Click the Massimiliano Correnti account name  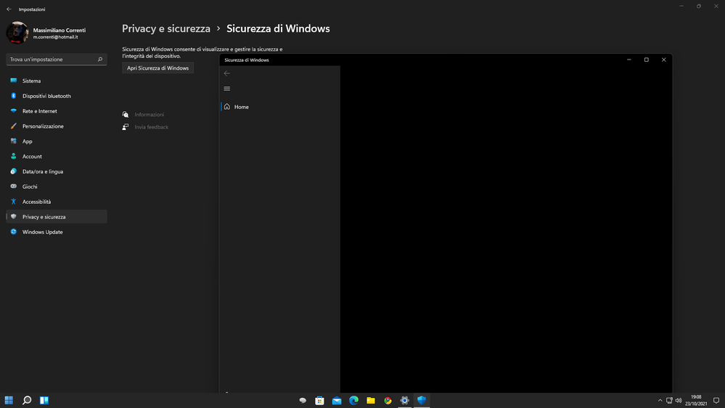point(60,30)
